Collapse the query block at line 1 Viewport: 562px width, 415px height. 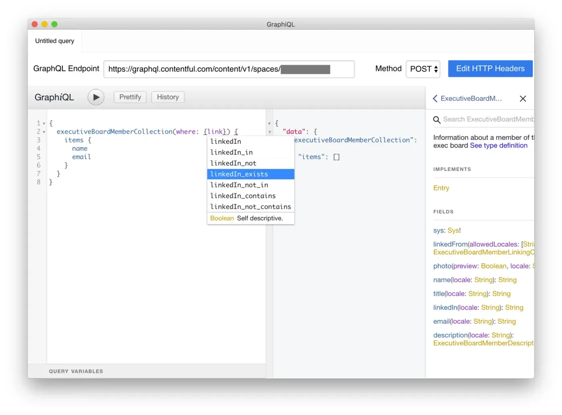(44, 123)
